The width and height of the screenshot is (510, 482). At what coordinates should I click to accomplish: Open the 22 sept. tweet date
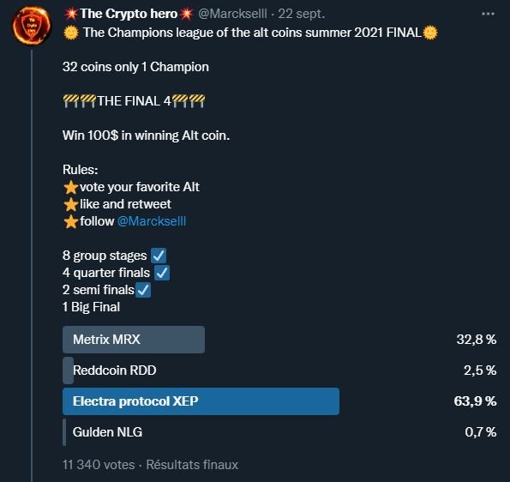pyautogui.click(x=301, y=14)
